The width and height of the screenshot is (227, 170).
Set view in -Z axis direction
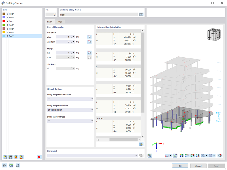[198, 156]
